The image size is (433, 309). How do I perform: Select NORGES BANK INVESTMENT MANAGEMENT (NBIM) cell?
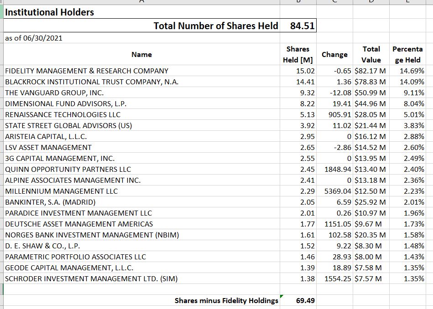click(141, 235)
